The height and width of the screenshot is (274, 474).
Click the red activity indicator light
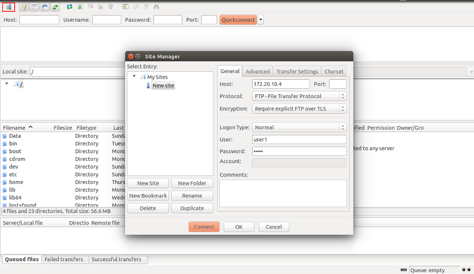[x=469, y=270]
